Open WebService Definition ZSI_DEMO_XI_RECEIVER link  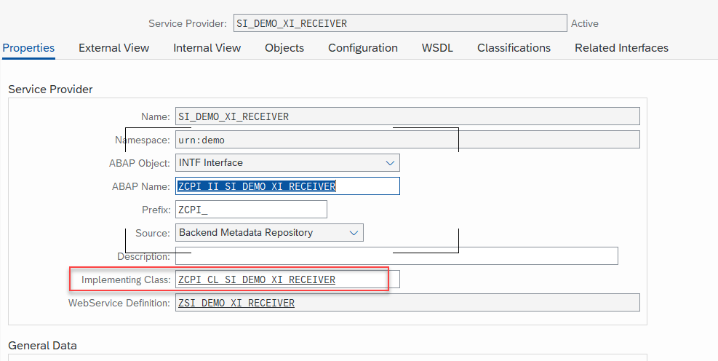point(236,303)
